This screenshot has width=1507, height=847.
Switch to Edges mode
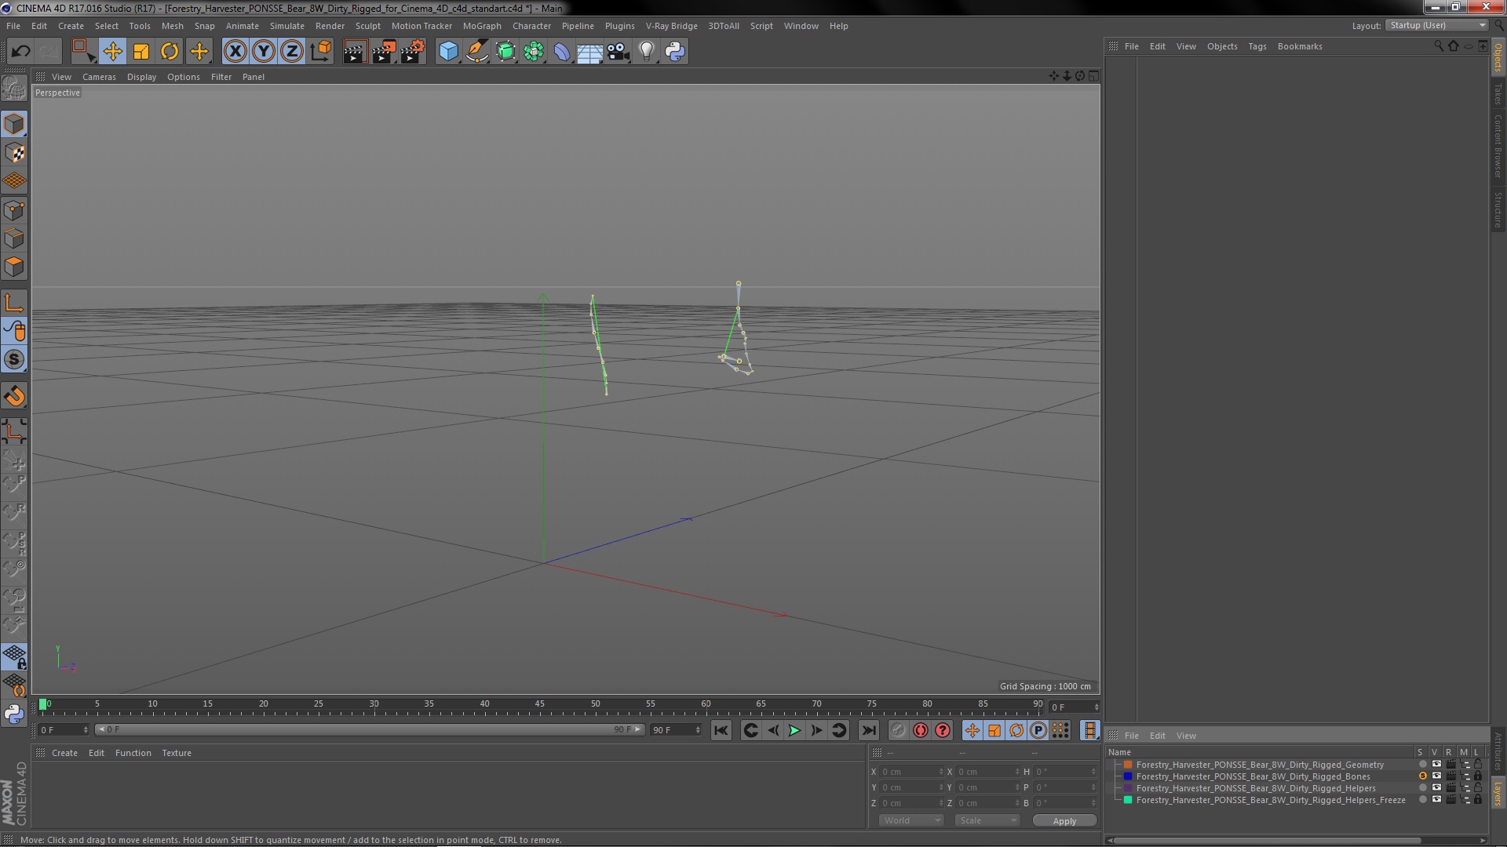click(14, 238)
